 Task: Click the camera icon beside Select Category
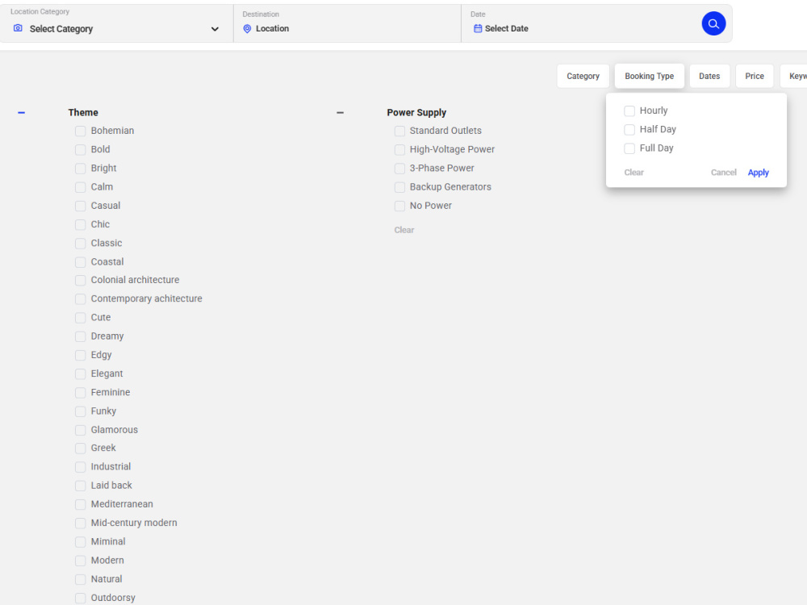(18, 28)
